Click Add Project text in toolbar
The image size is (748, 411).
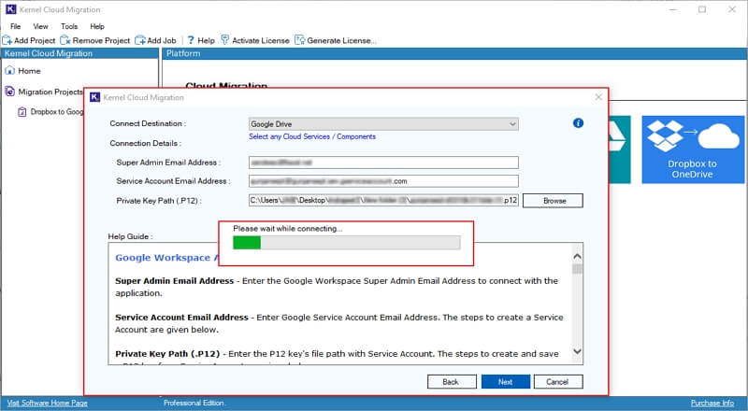point(35,40)
